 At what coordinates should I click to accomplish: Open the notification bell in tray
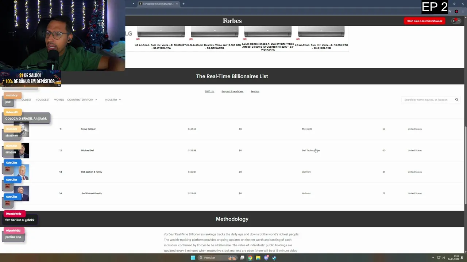pos(463,258)
